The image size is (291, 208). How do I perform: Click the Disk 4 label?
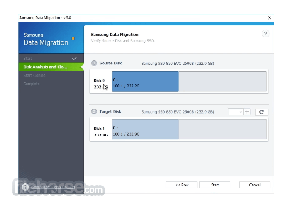[x=99, y=129]
